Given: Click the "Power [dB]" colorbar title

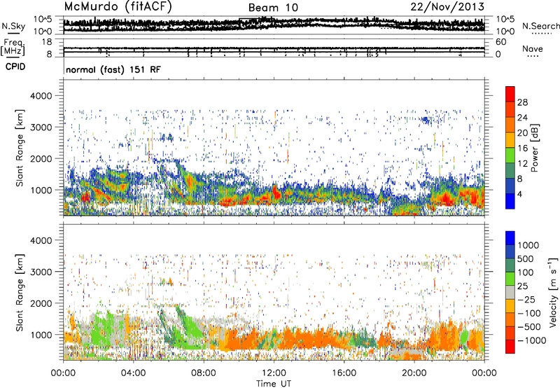Looking at the screenshot, I should [x=535, y=148].
